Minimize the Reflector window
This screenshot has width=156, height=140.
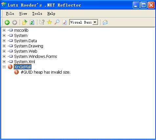(x=136, y=5)
